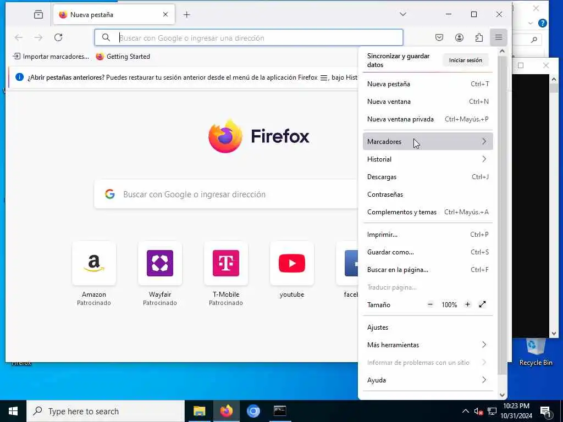Click the network tray icon
Image resolution: width=563 pixels, height=422 pixels.
click(x=492, y=412)
